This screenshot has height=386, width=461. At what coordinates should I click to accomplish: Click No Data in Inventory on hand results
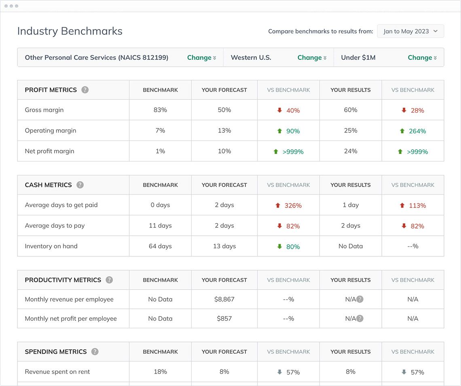coord(351,246)
